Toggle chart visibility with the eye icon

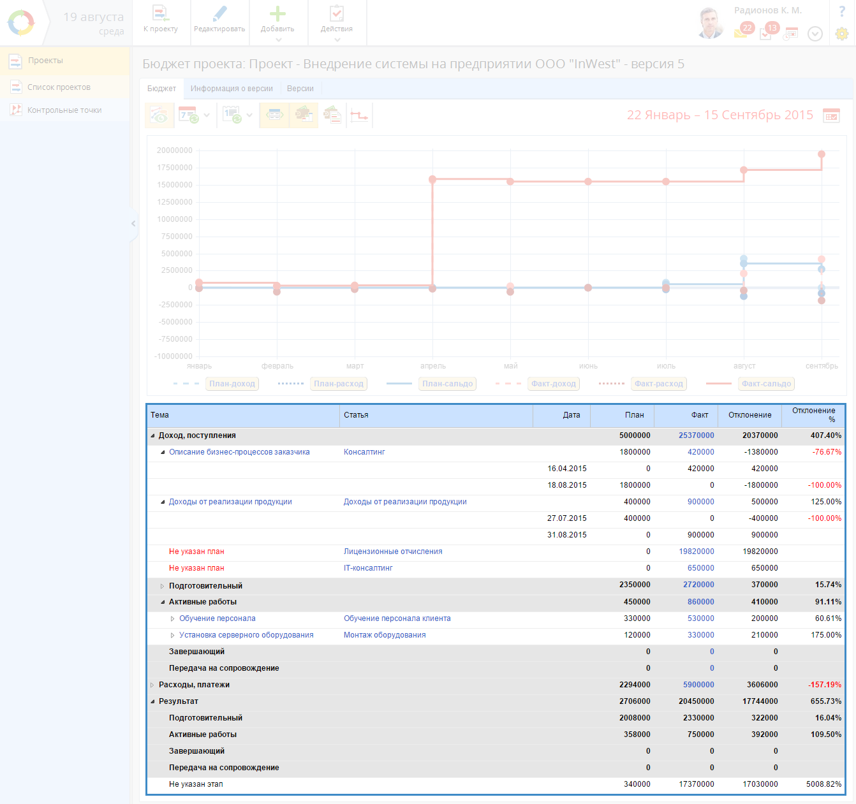click(159, 115)
